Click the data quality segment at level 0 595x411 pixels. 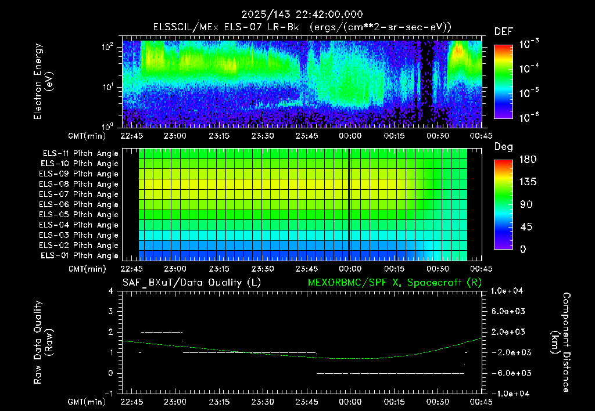point(390,373)
